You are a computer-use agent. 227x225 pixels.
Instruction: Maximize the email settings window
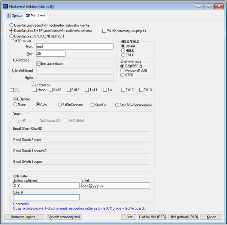coord(209,6)
